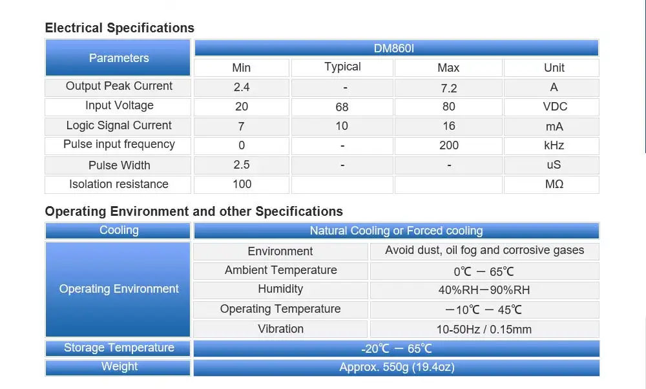Click the '7.2' maximum current value

pyautogui.click(x=448, y=87)
